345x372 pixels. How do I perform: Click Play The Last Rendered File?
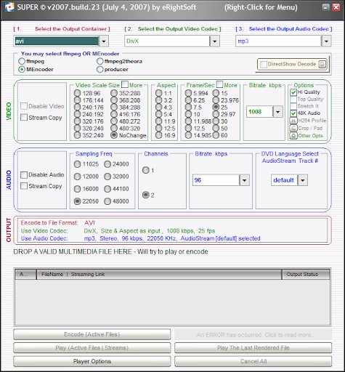253,348
